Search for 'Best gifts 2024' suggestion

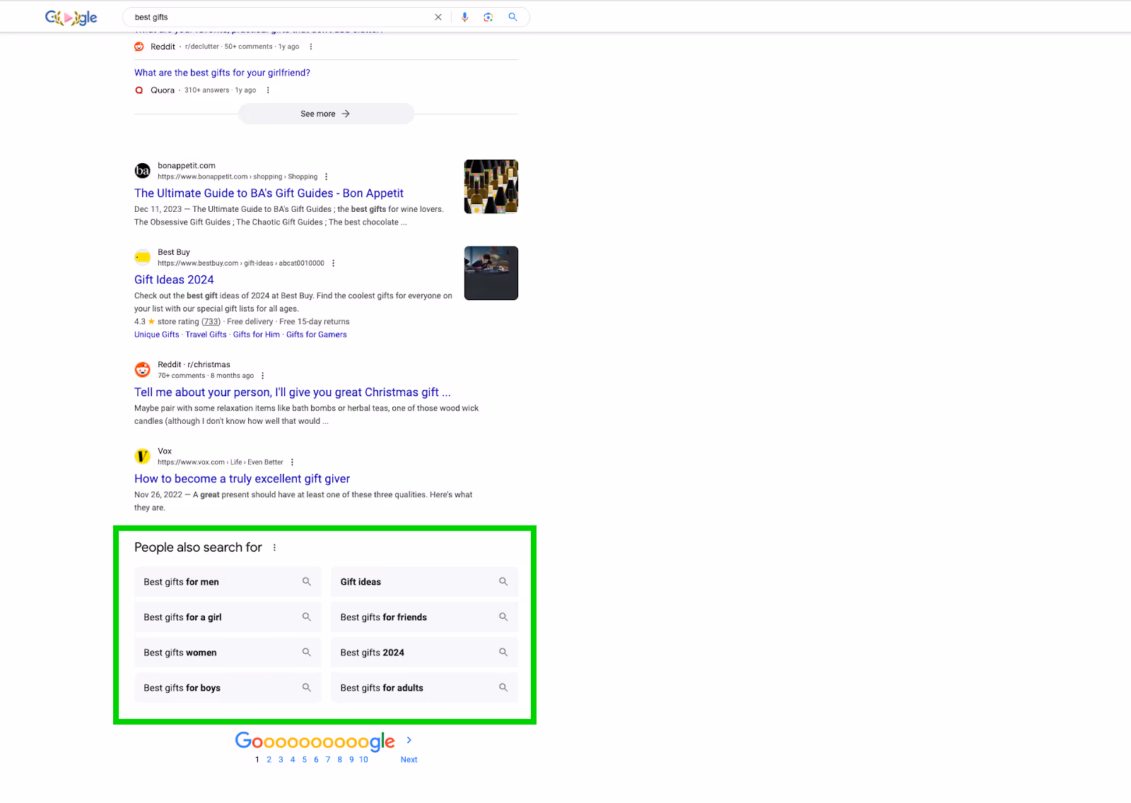coord(424,653)
